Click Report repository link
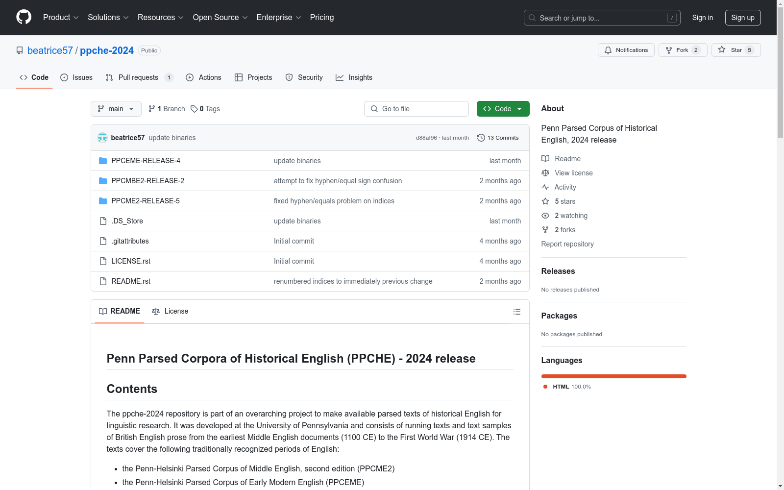This screenshot has height=490, width=784. [567, 244]
